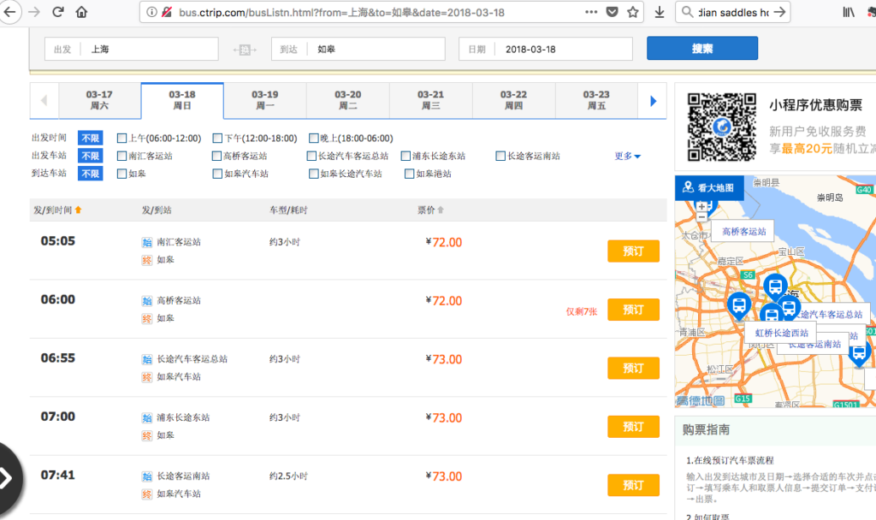The height and width of the screenshot is (520, 876).
Task: Check 南汇客运站 departure station filter
Action: 121,156
